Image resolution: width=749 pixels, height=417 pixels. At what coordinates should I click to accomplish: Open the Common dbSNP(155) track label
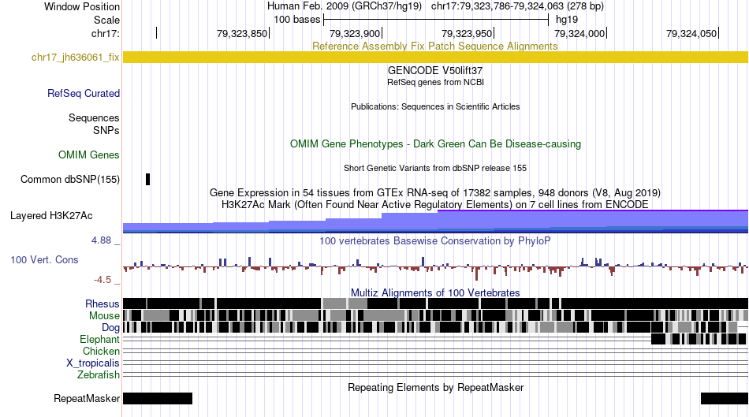(x=69, y=179)
